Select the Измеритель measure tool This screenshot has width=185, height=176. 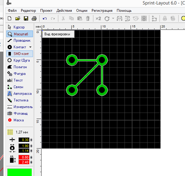tap(20, 107)
